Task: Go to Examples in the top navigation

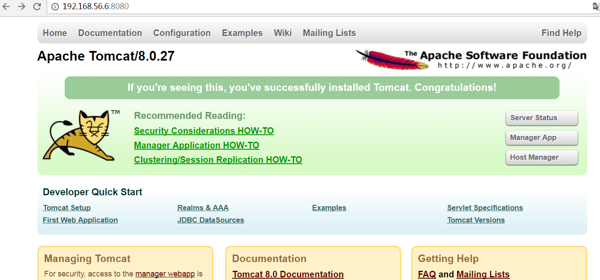Action: click(x=242, y=33)
